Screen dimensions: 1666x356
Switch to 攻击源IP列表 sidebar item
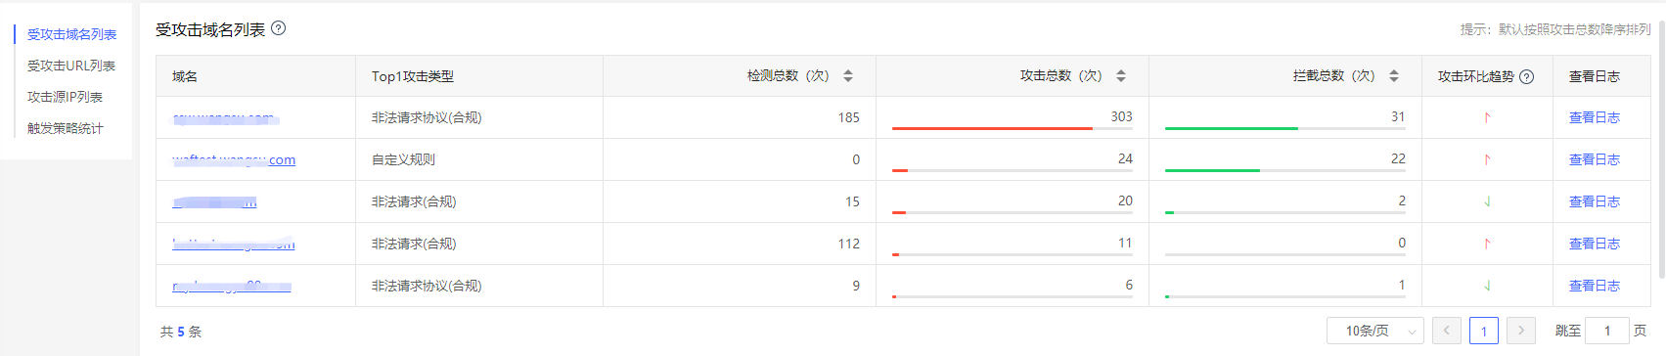click(x=65, y=97)
